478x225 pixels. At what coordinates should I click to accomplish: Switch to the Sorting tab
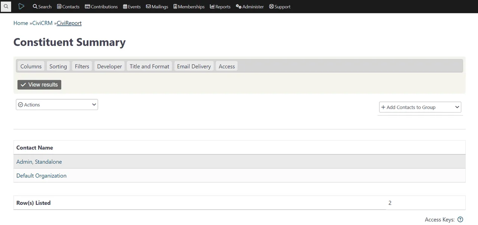tap(58, 66)
